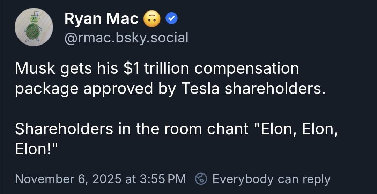This screenshot has height=194, width=377.
Task: Click the word "compensation" in the post
Action: [x=246, y=68]
